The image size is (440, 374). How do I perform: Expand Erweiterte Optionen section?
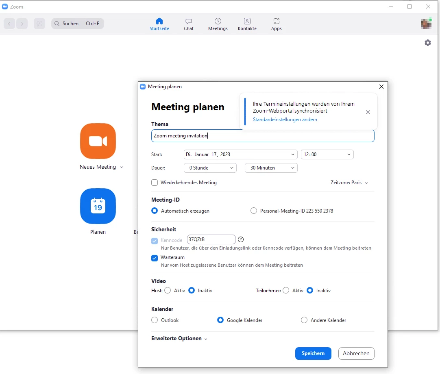[x=179, y=339]
